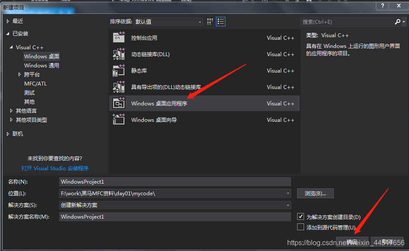
Task: Expand the 跨平台 node
Action: click(19, 74)
